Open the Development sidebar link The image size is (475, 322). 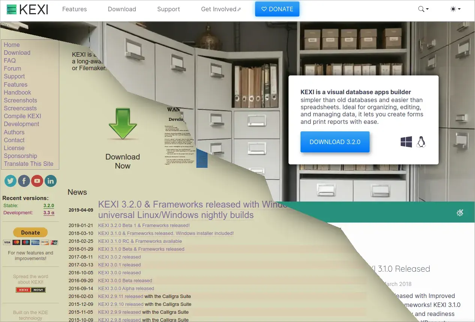(x=21, y=124)
